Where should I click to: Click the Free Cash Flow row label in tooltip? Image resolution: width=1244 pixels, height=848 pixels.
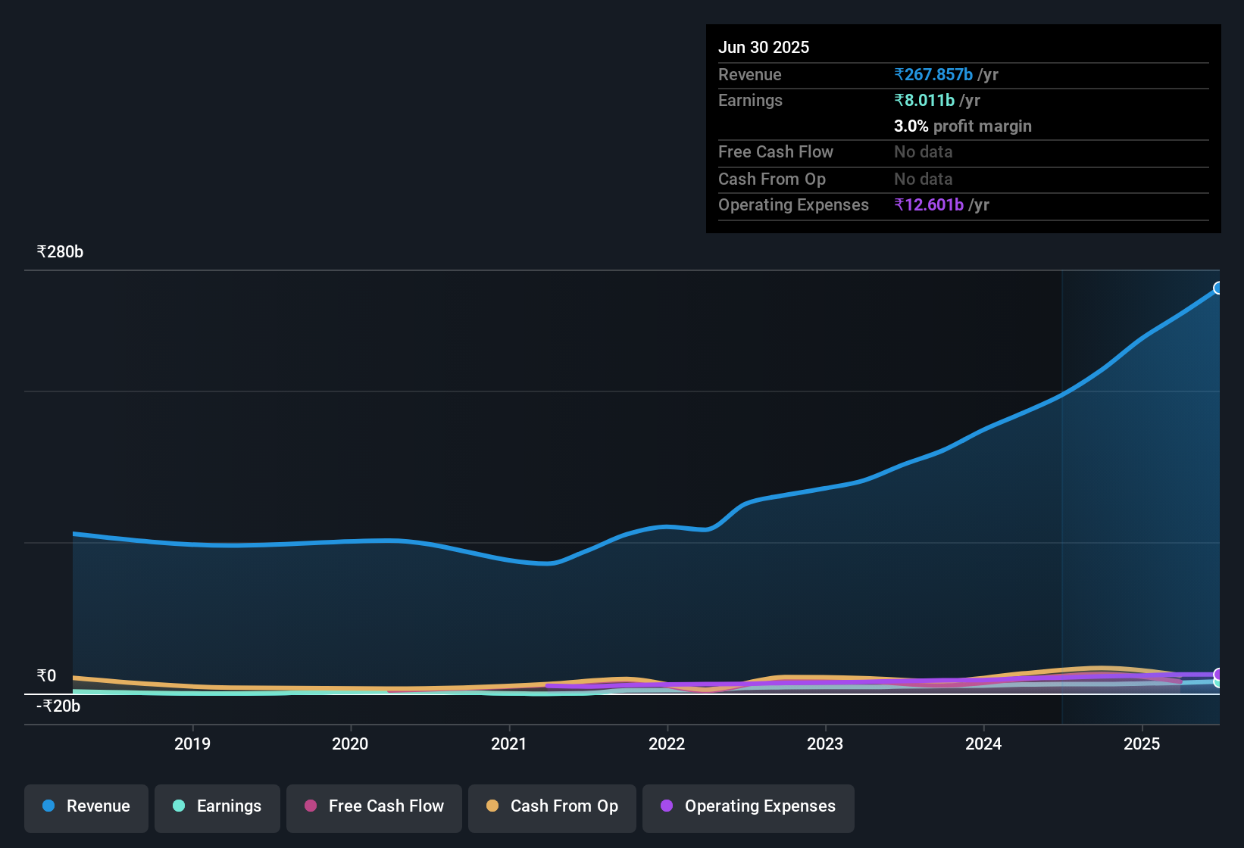pyautogui.click(x=776, y=151)
